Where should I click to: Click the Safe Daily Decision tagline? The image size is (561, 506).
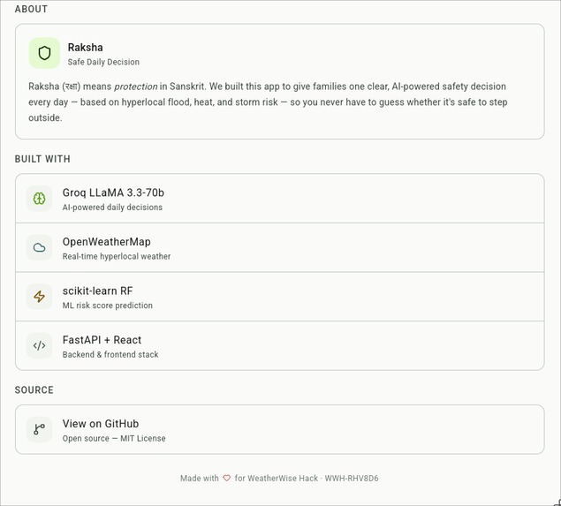click(x=103, y=62)
